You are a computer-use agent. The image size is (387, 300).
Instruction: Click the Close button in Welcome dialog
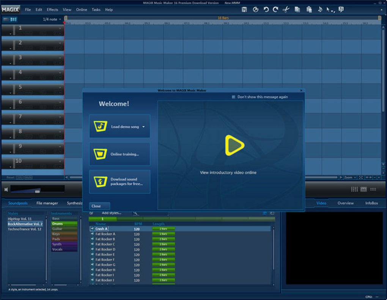(x=99, y=206)
